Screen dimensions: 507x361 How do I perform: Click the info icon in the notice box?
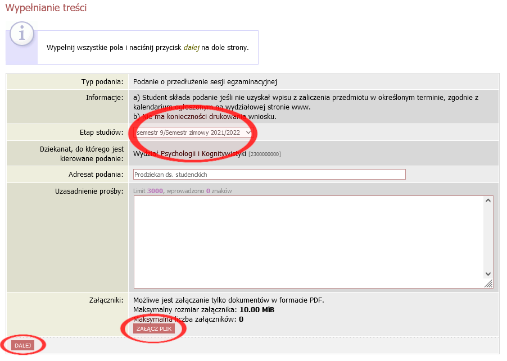click(x=22, y=34)
